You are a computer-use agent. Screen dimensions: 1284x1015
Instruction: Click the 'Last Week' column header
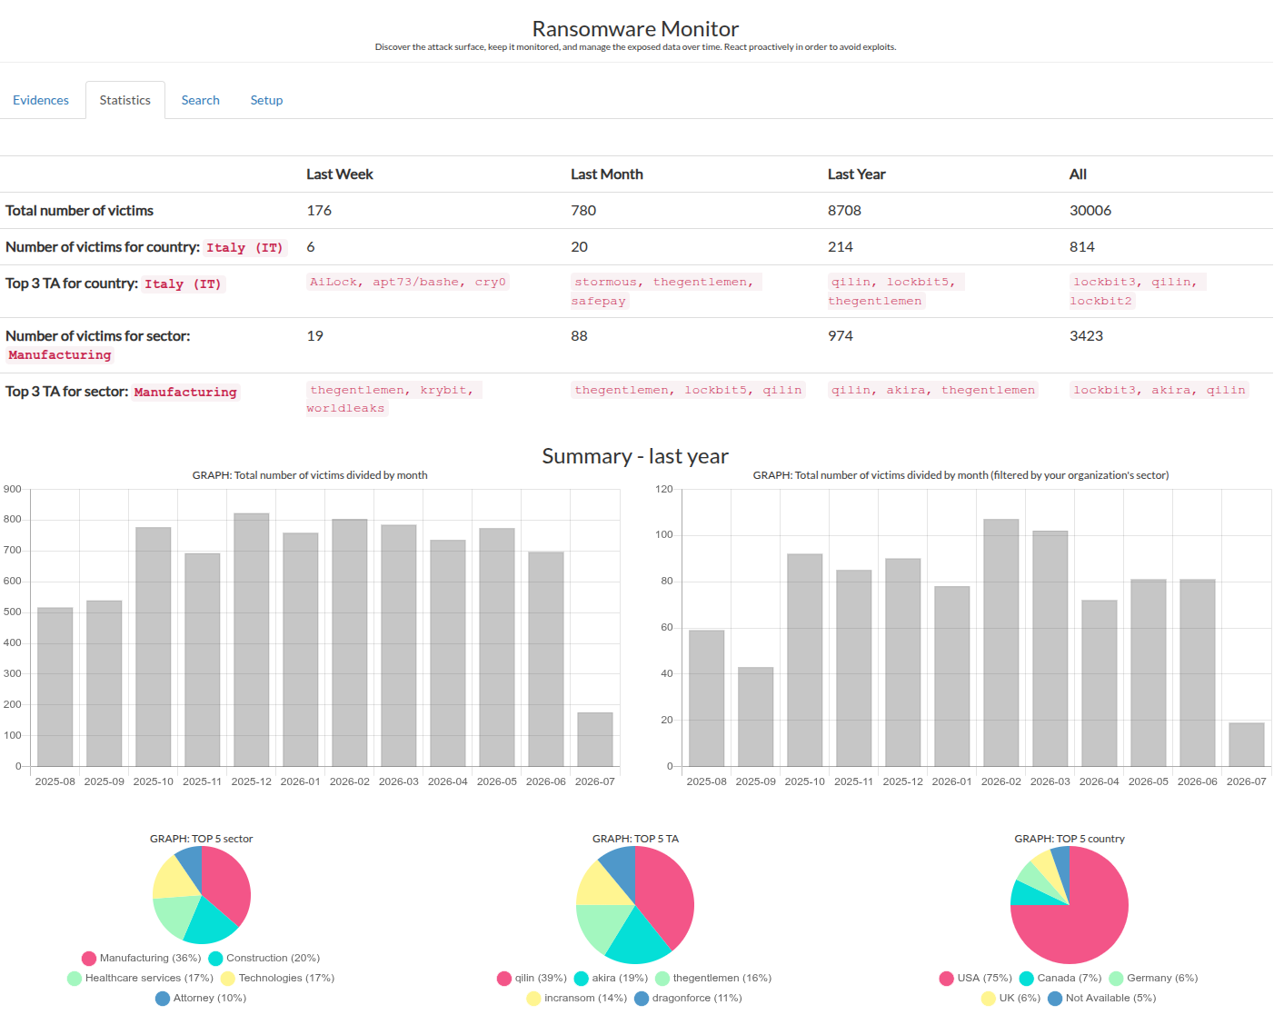coord(340,174)
